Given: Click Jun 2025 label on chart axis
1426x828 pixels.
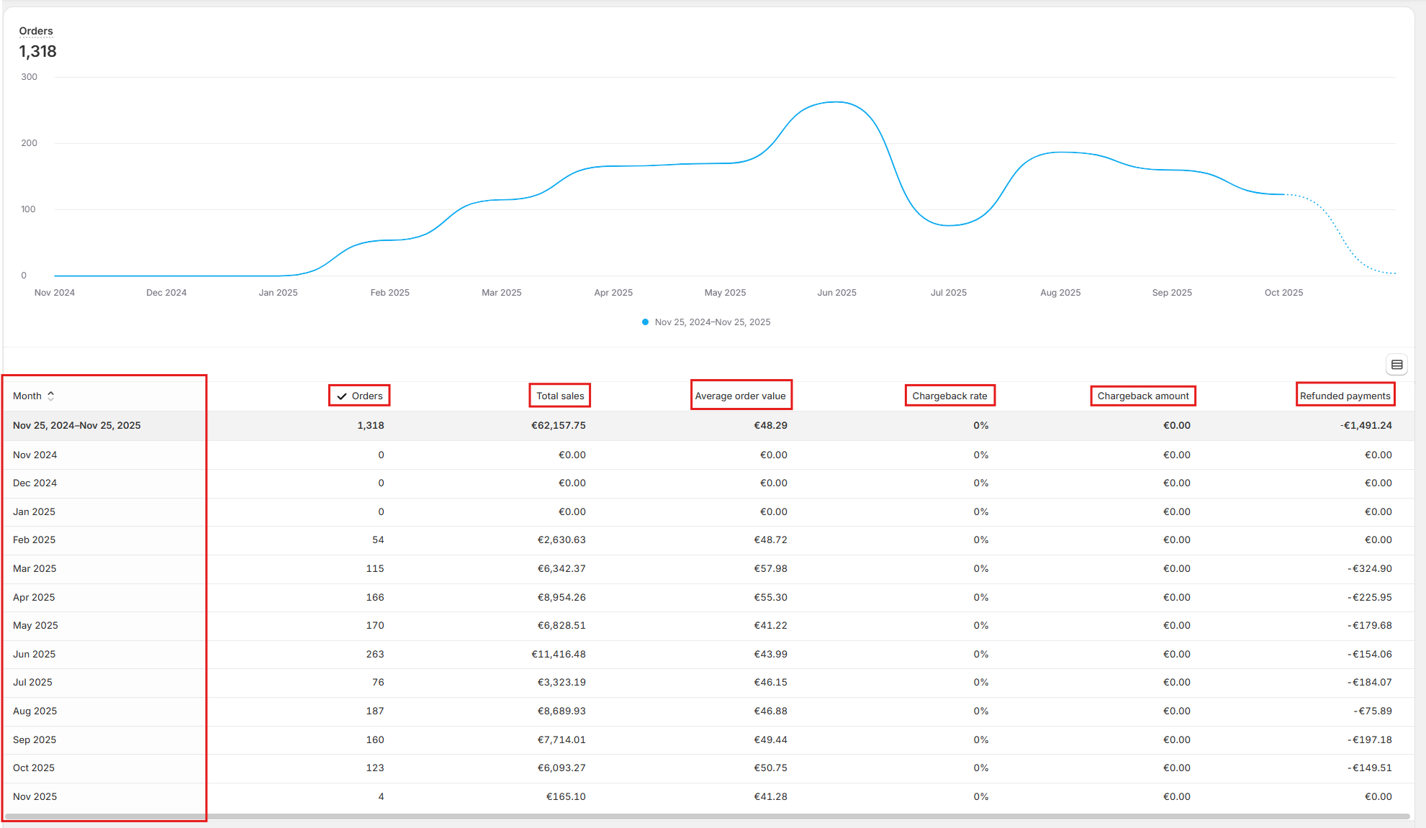Looking at the screenshot, I should pyautogui.click(x=836, y=293).
